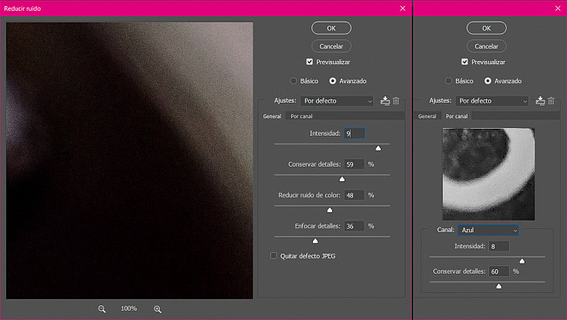Select Por canal tab in the right dialog
This screenshot has height=320, width=567.
[457, 116]
